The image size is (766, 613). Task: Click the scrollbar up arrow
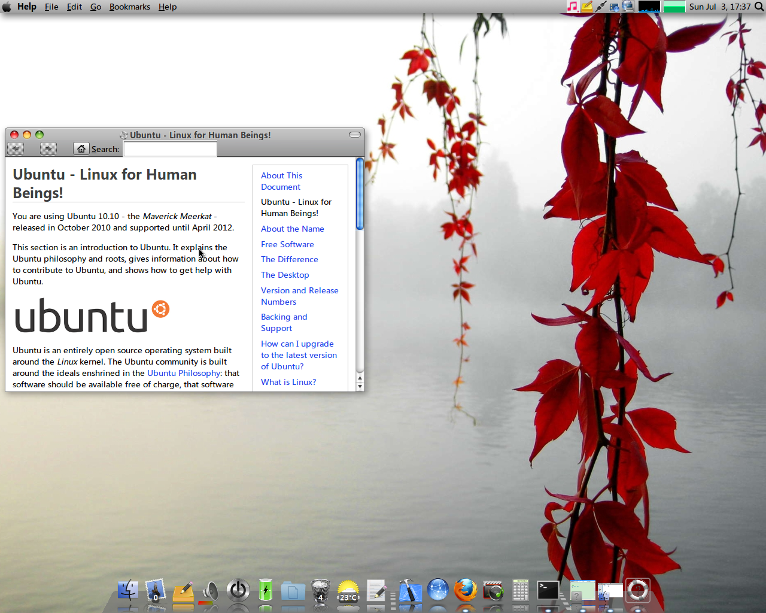coord(360,378)
